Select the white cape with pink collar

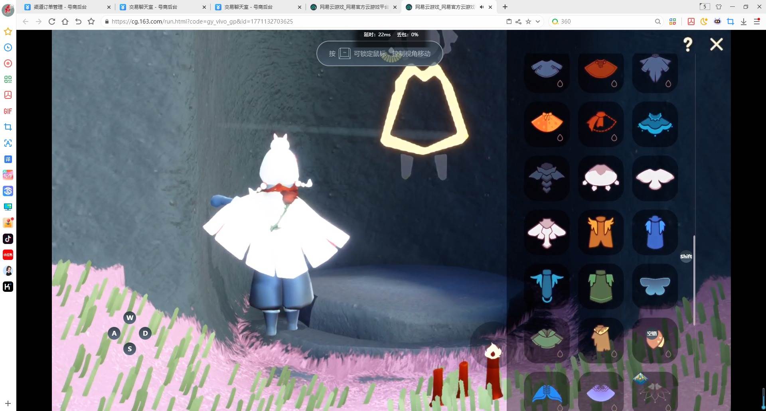tap(601, 178)
